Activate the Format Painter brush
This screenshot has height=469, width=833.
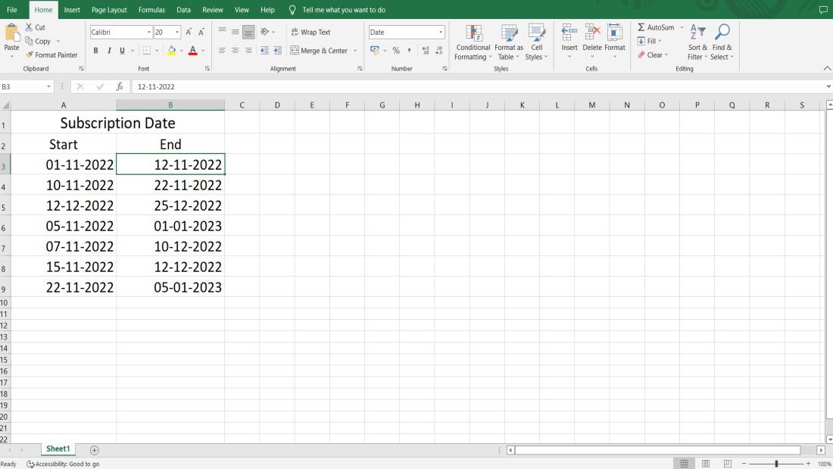click(30, 55)
